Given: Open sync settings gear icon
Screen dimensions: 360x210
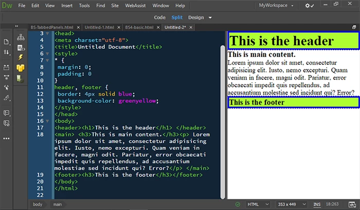Looking at the screenshot, I should click(309, 6).
